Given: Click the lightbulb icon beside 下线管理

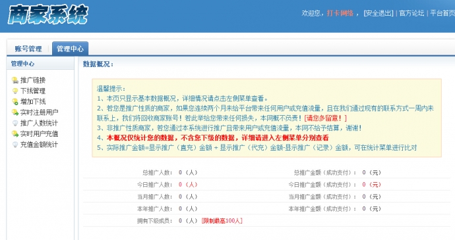Looking at the screenshot, I should coord(15,91).
